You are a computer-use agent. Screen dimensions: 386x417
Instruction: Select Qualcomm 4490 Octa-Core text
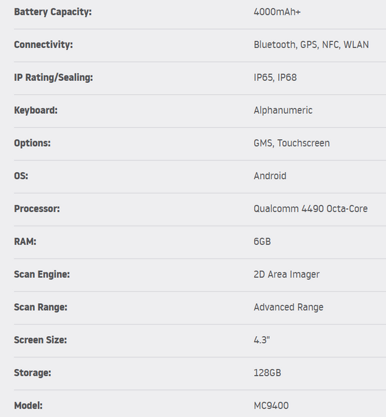310,208
